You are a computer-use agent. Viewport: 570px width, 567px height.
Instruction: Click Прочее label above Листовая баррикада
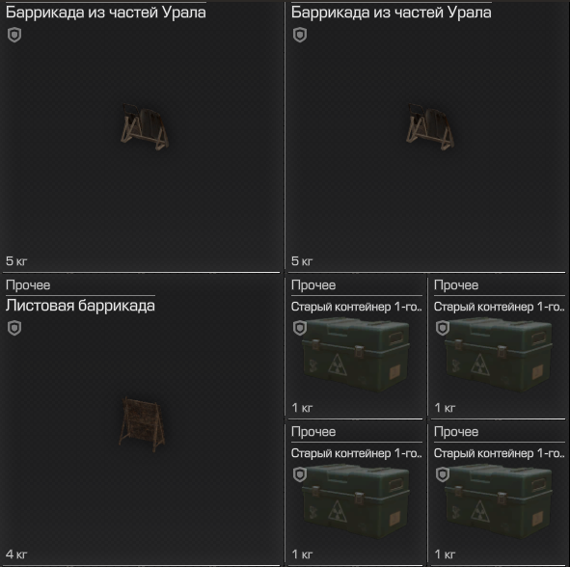click(28, 285)
